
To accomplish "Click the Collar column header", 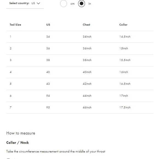I will tap(123, 25).
